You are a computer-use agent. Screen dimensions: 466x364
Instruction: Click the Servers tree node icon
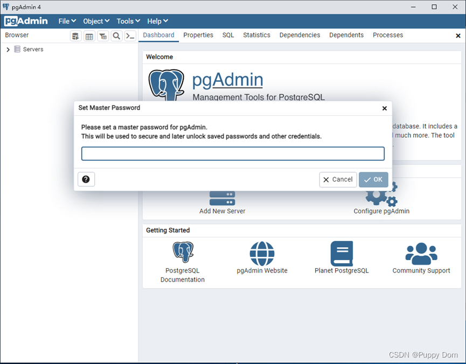click(x=18, y=49)
